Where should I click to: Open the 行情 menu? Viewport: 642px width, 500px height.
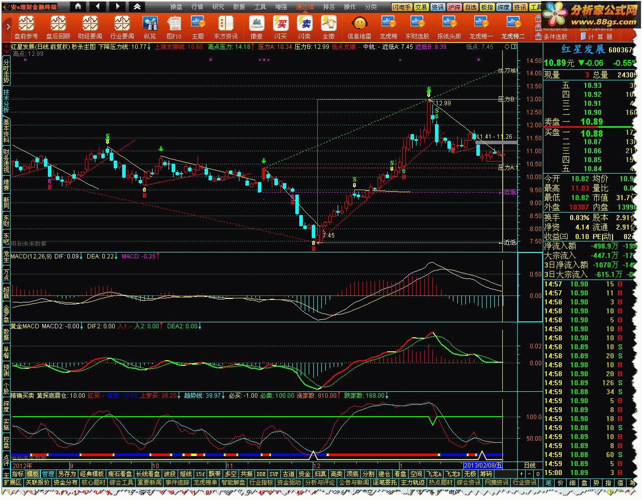tap(197, 7)
